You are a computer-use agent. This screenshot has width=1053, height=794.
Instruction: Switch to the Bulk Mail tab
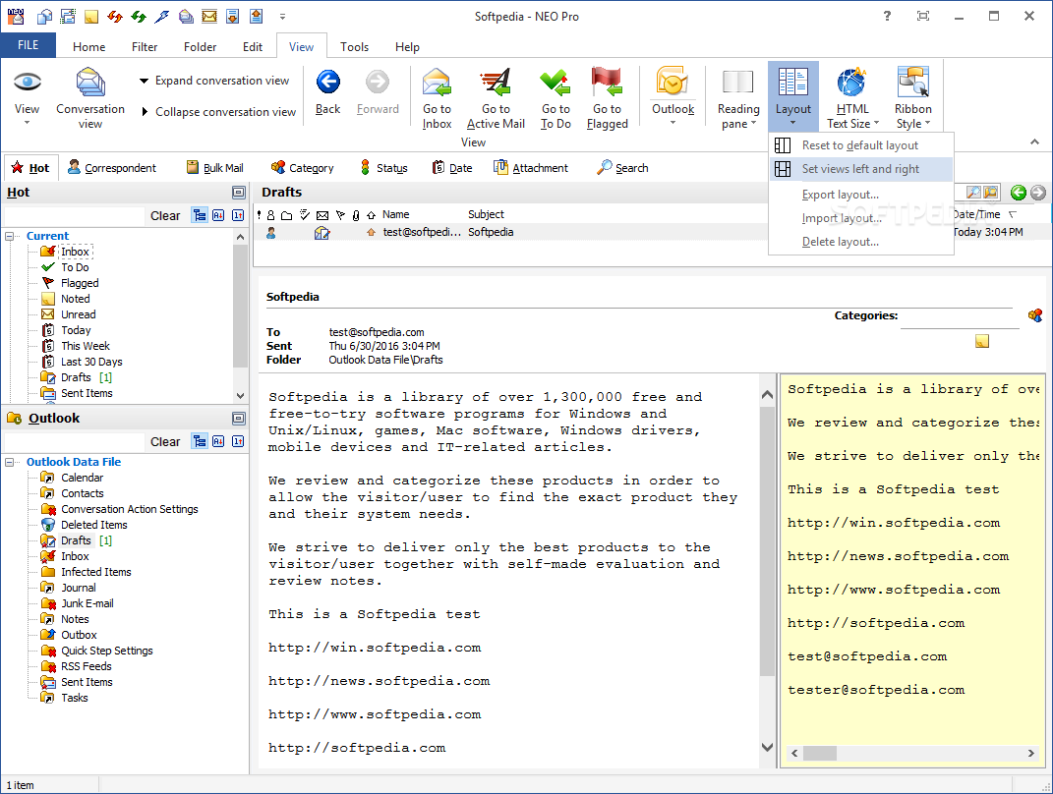point(215,168)
